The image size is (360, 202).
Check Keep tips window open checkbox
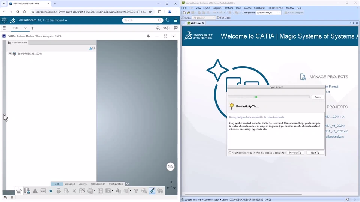(230, 153)
